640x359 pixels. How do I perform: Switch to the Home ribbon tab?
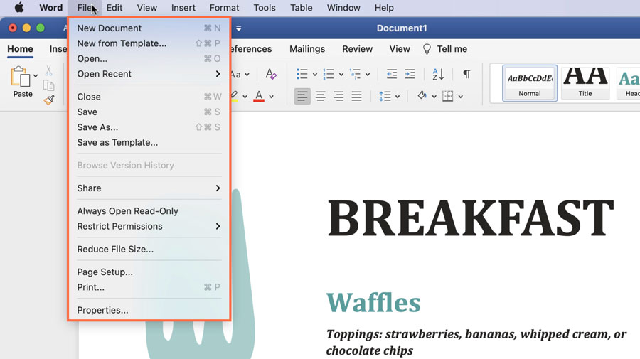tap(20, 49)
